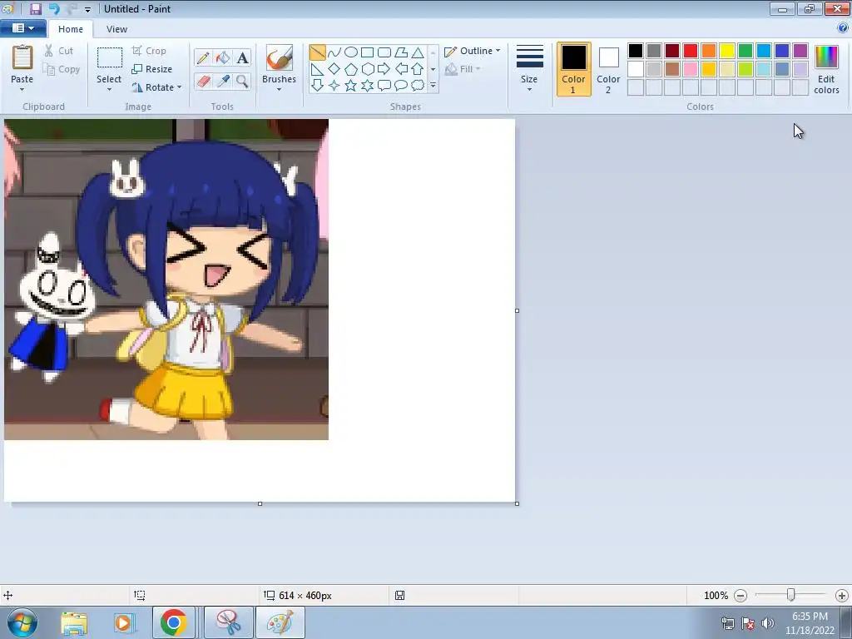This screenshot has width=852, height=639.
Task: Select the Text tool
Action: (x=242, y=57)
